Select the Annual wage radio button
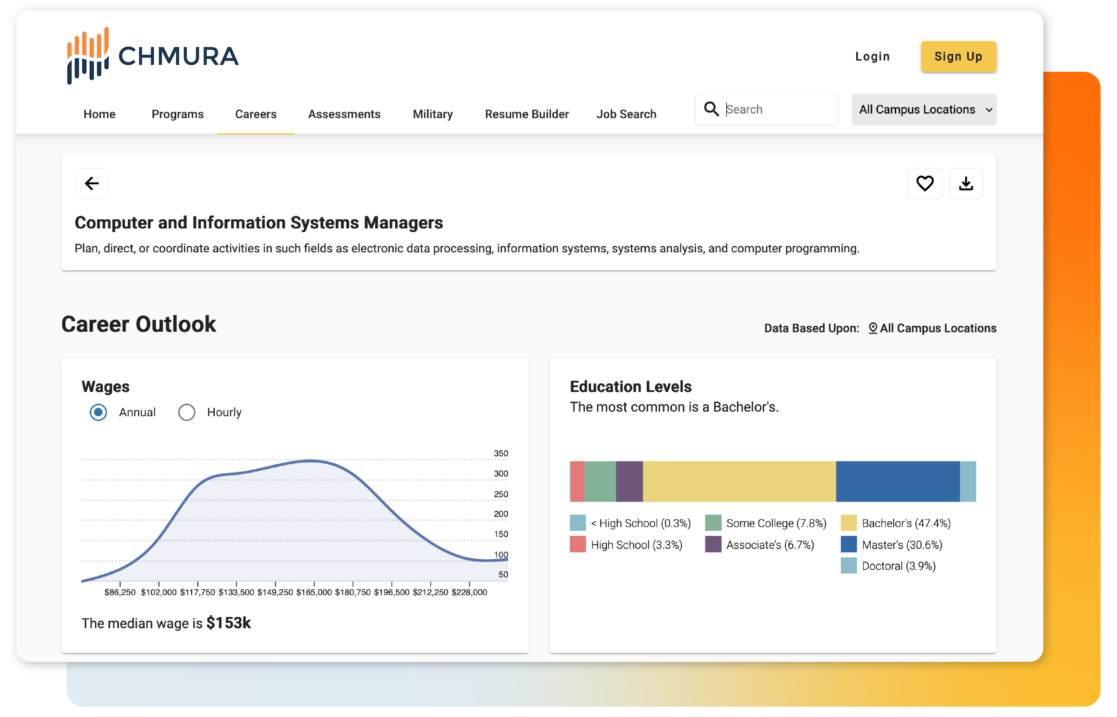Viewport: 1117px width, 717px height. pyautogui.click(x=98, y=412)
